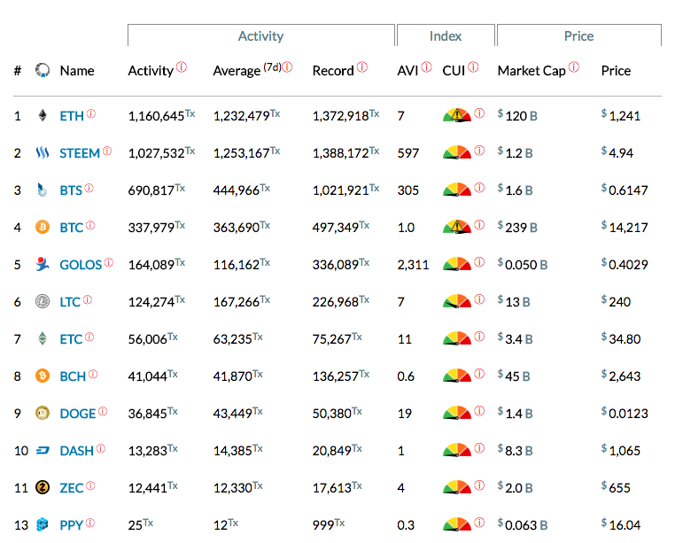This screenshot has height=543, width=675.
Task: Click the Bitcoin BTC logo icon
Action: point(43,227)
